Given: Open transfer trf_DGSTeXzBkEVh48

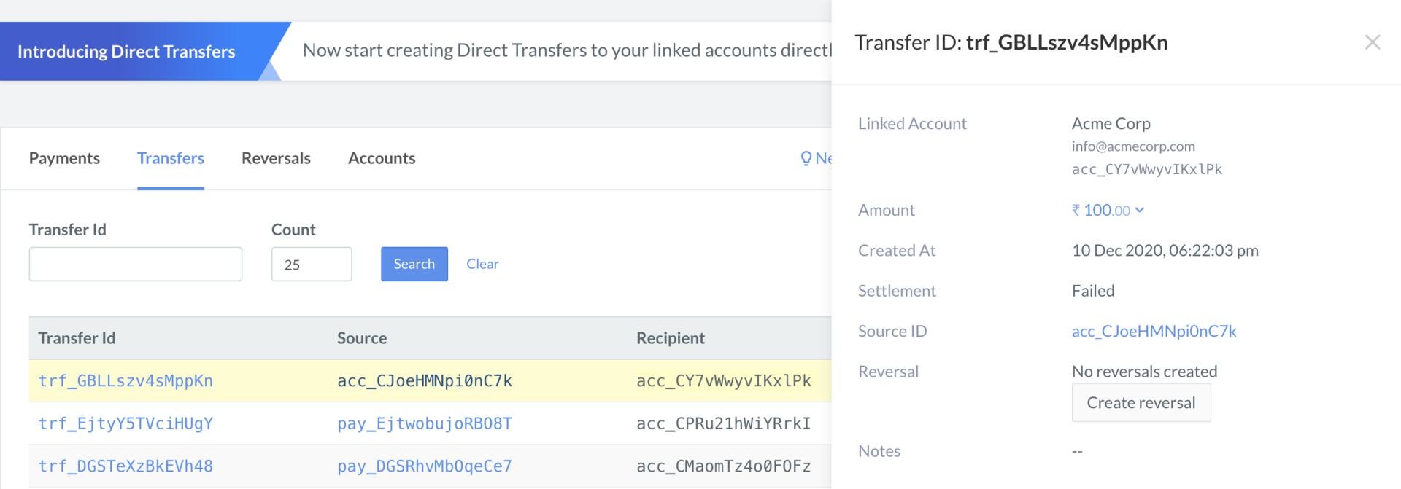Looking at the screenshot, I should click(x=126, y=466).
